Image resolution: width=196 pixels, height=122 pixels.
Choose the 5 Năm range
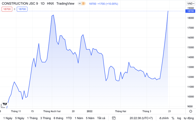(90, 118)
